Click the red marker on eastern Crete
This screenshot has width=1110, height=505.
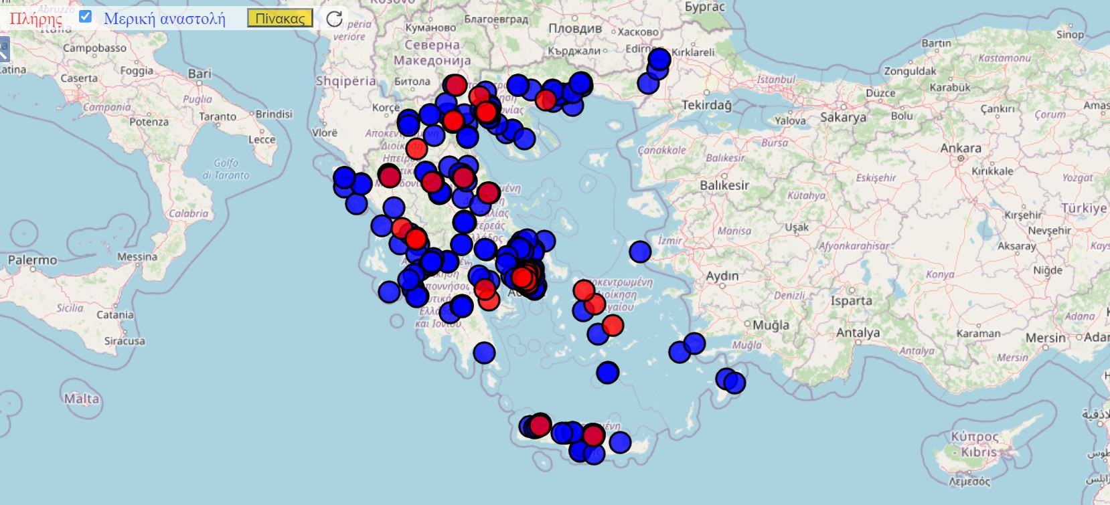click(593, 435)
